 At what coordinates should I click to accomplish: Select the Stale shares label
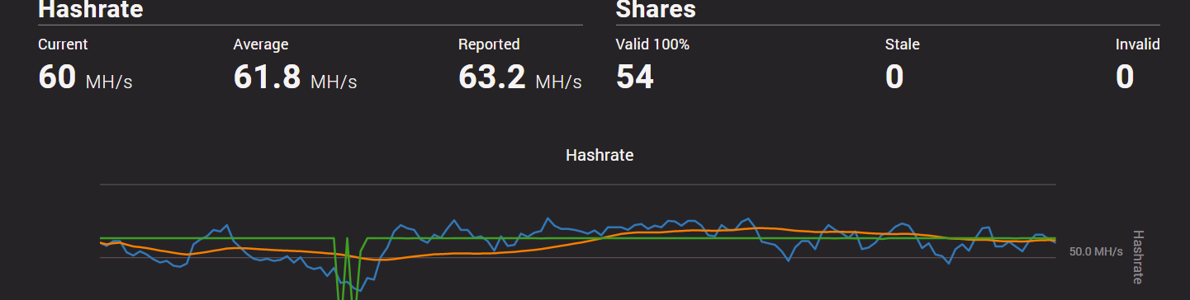[902, 45]
